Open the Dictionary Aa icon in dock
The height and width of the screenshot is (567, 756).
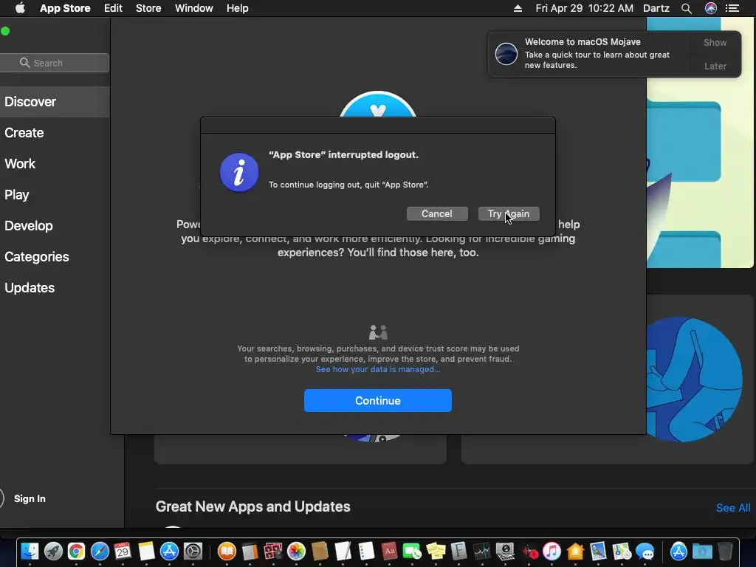[389, 551]
